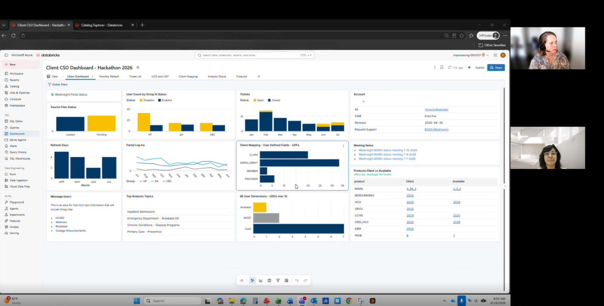Open the Client Mapping UDFs widget kebab menu
Screen dimensions: 604x306
[x=343, y=146]
